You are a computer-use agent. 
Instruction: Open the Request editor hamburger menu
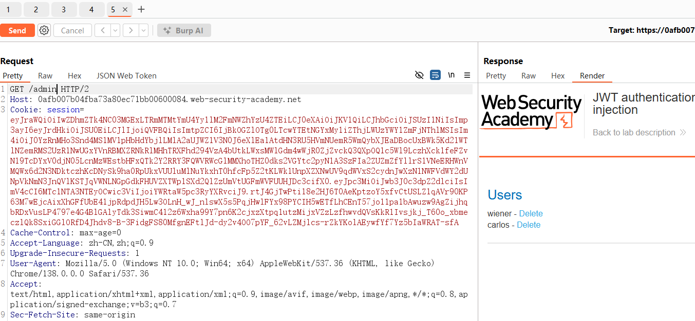(x=467, y=75)
